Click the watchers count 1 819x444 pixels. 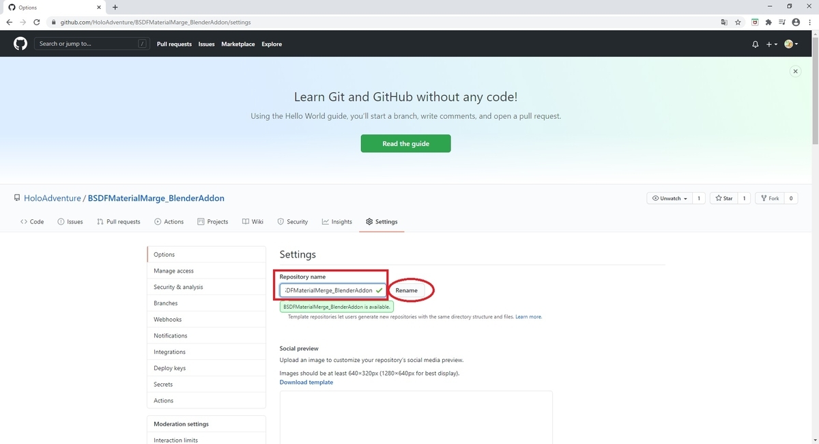pos(699,198)
